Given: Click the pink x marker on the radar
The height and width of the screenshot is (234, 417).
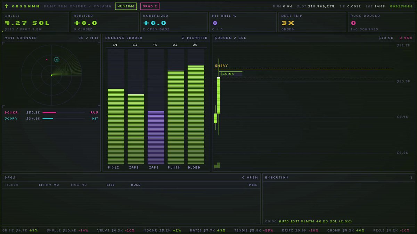Looking at the screenshot, I should pyautogui.click(x=47, y=60).
